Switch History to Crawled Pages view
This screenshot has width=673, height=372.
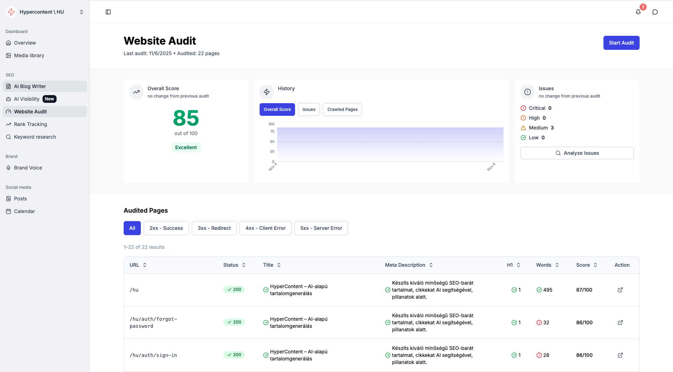(342, 109)
